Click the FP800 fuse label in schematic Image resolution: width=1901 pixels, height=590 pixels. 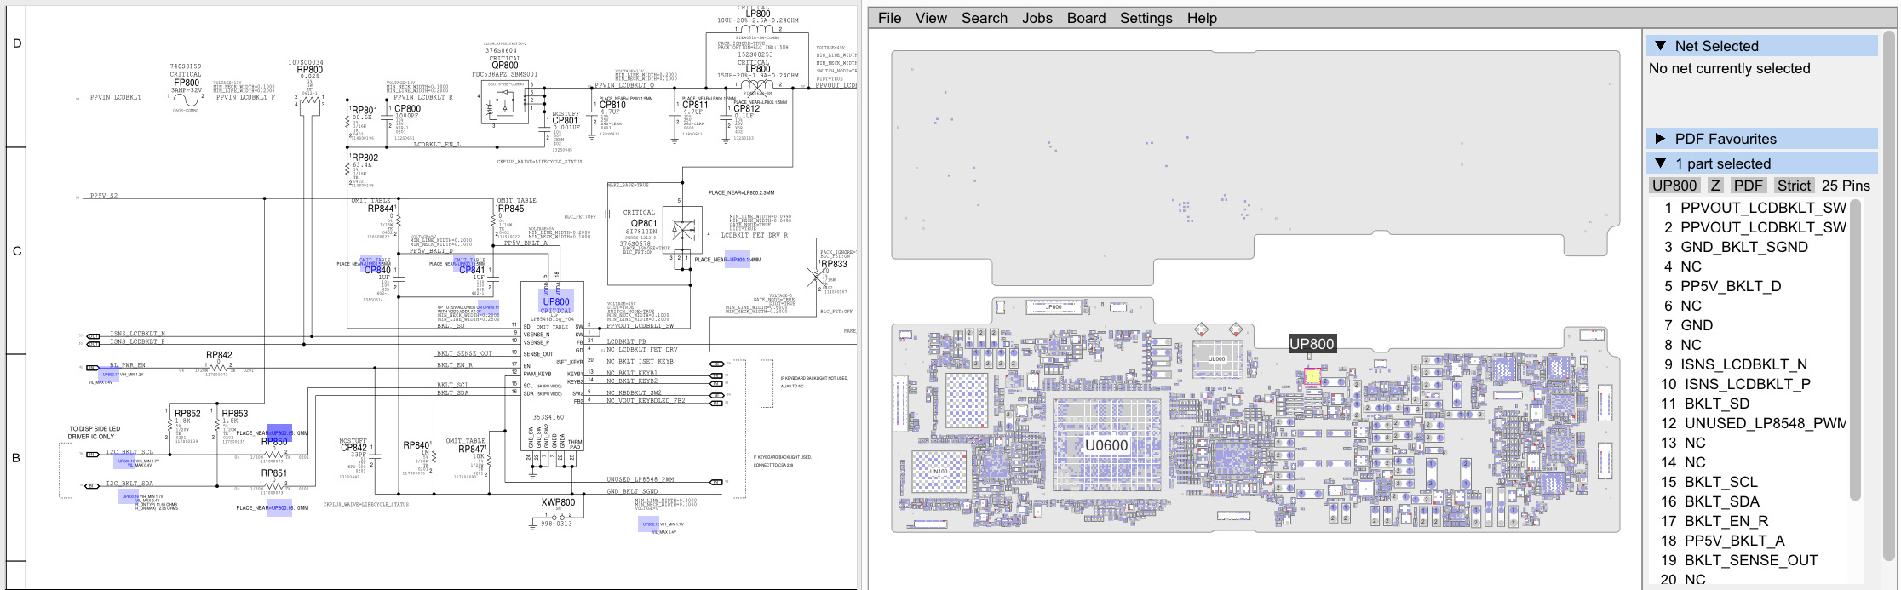186,83
